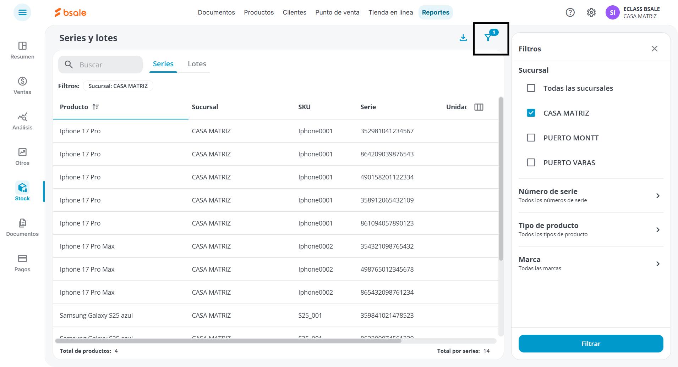
Task: Select serie 490158201122334
Action: click(387, 177)
